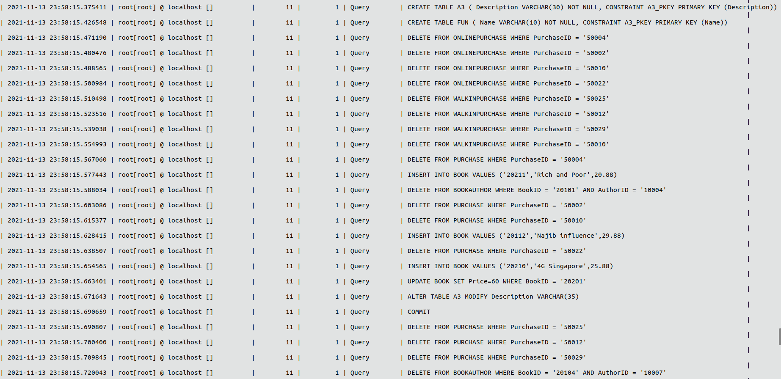781x379 pixels.
Task: Click timestamp 2021-11-13 23:58:15.690659
Action: 57,312
